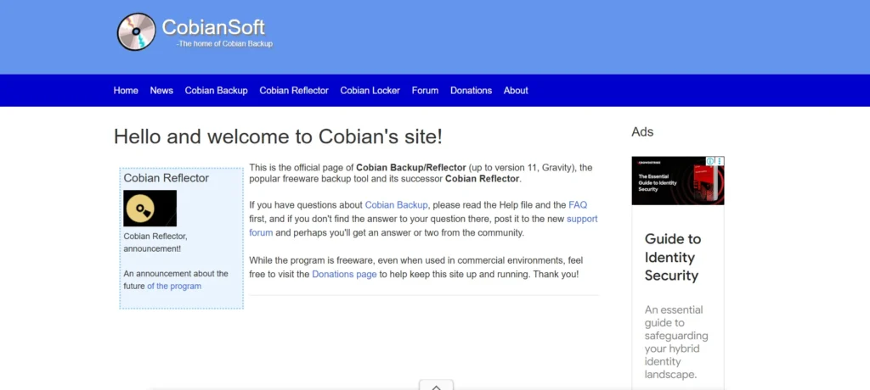
Task: Follow the support forum link
Action: coord(582,219)
